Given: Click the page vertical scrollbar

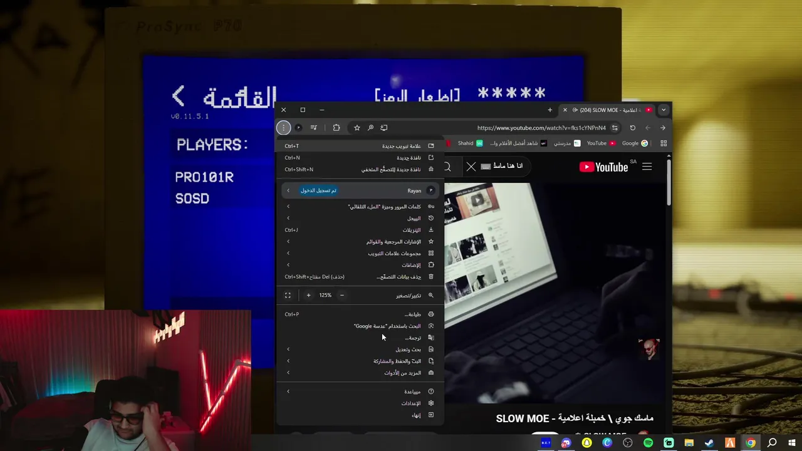Looking at the screenshot, I should click(669, 182).
